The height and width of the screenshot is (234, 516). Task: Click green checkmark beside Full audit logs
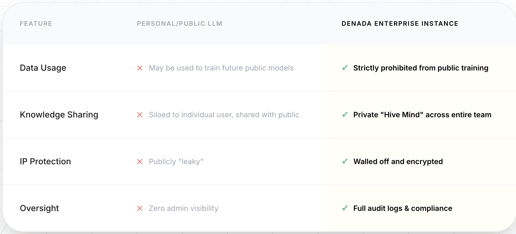345,208
